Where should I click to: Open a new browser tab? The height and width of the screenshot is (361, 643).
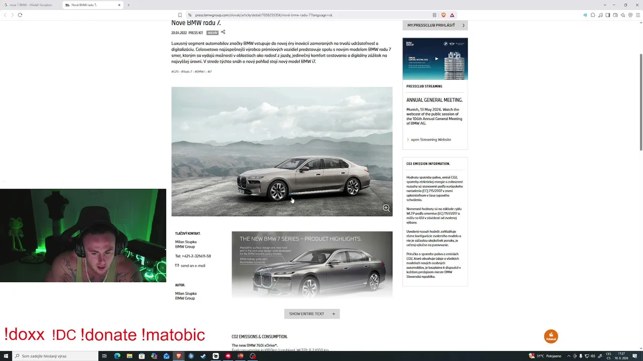tap(129, 5)
